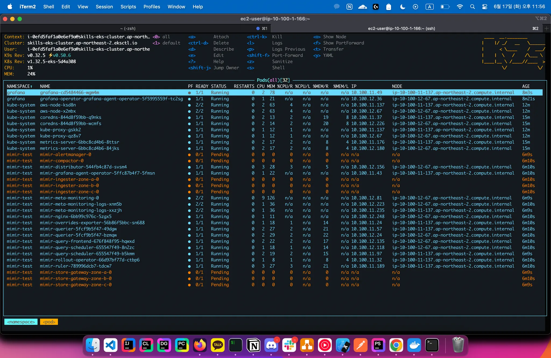Click the Logitech G HUB menu bar icon
The width and height of the screenshot is (551, 358).
tap(376, 7)
